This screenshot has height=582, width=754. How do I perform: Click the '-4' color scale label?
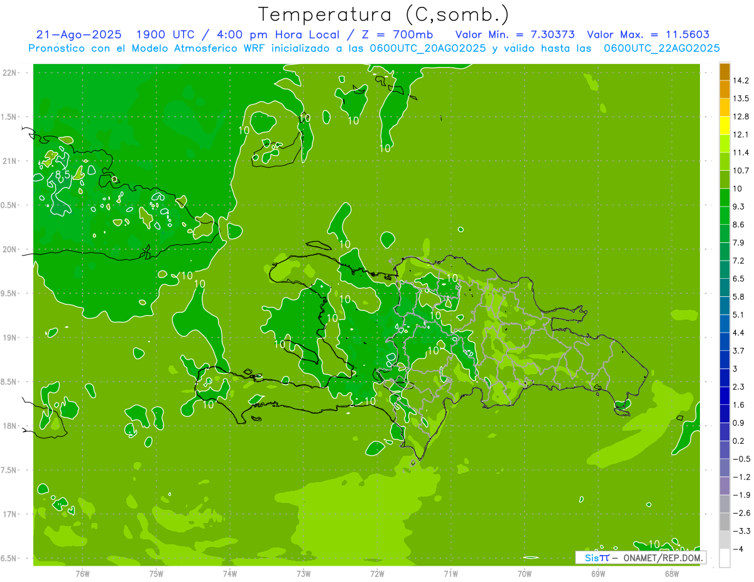pos(738,550)
